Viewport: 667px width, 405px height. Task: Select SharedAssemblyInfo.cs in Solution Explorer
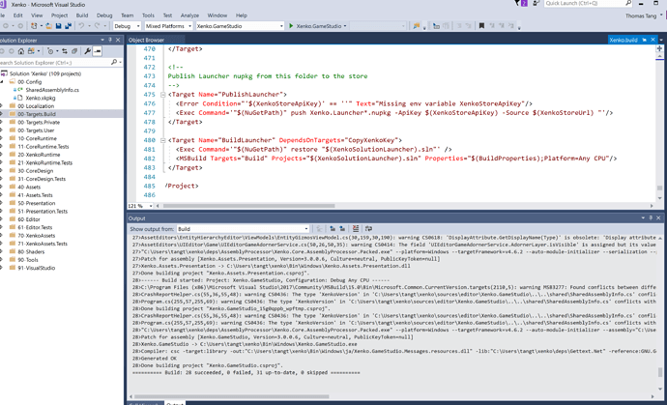click(52, 90)
